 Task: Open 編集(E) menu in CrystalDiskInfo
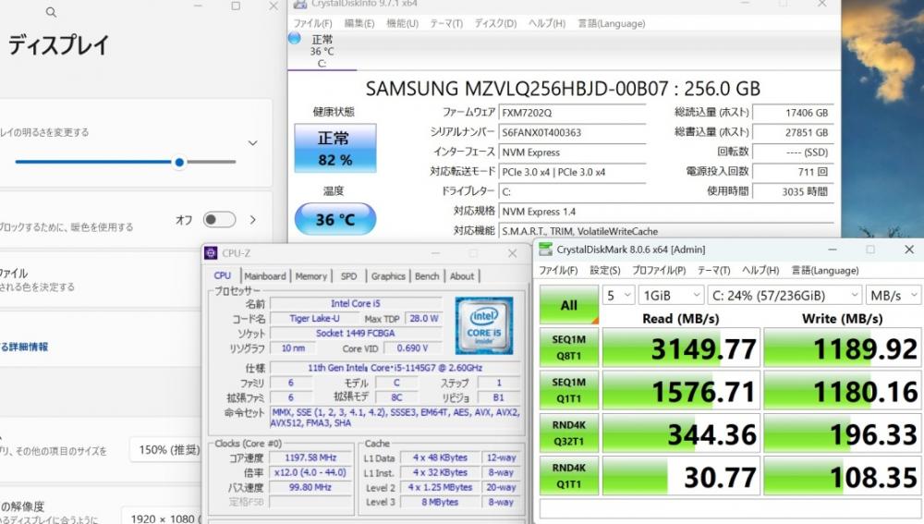359,24
